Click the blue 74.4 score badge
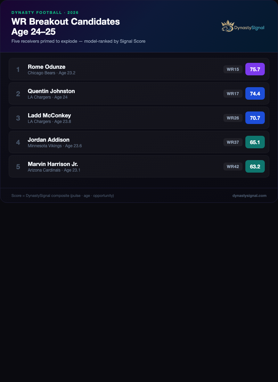Screen dimensions: 278x382 [x=255, y=93]
